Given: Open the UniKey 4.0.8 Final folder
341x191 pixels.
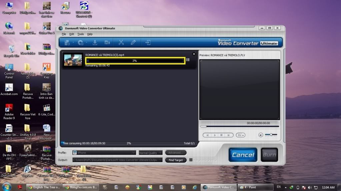Looking at the screenshot, I should click(x=28, y=132).
